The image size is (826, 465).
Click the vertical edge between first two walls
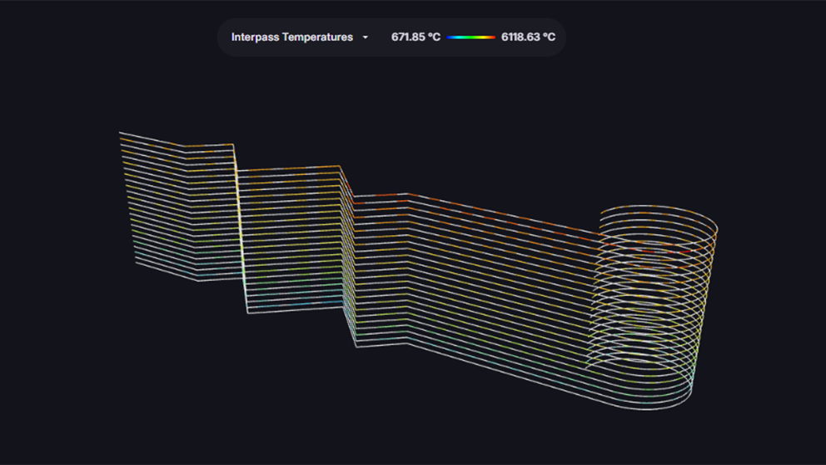click(239, 225)
